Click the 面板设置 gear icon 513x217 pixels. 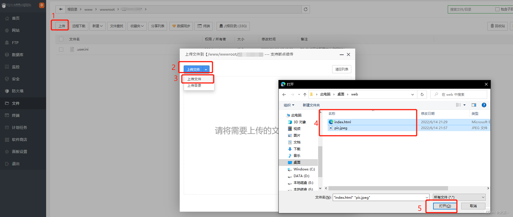click(x=7, y=152)
